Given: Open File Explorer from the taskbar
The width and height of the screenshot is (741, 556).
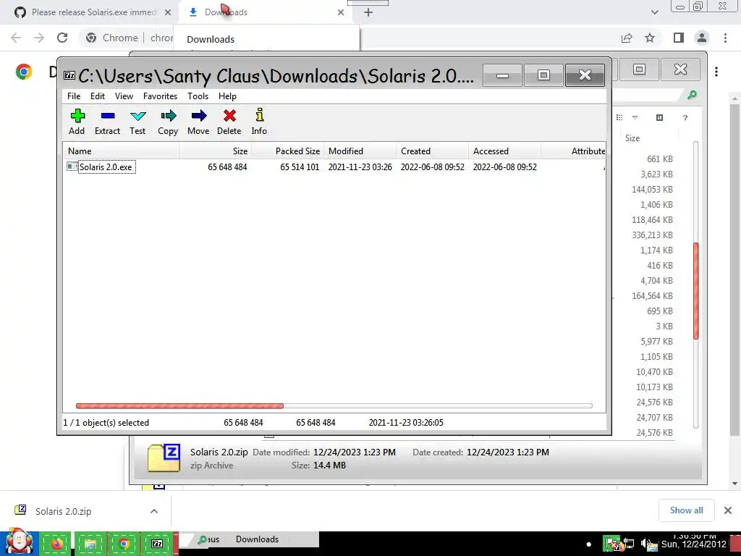Looking at the screenshot, I should point(90,544).
